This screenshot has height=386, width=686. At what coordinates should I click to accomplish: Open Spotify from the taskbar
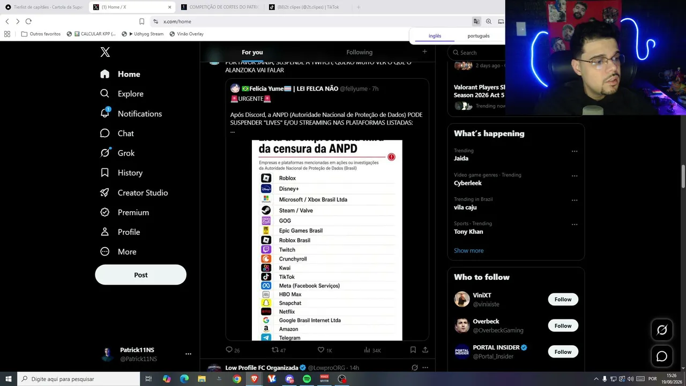pyautogui.click(x=307, y=379)
